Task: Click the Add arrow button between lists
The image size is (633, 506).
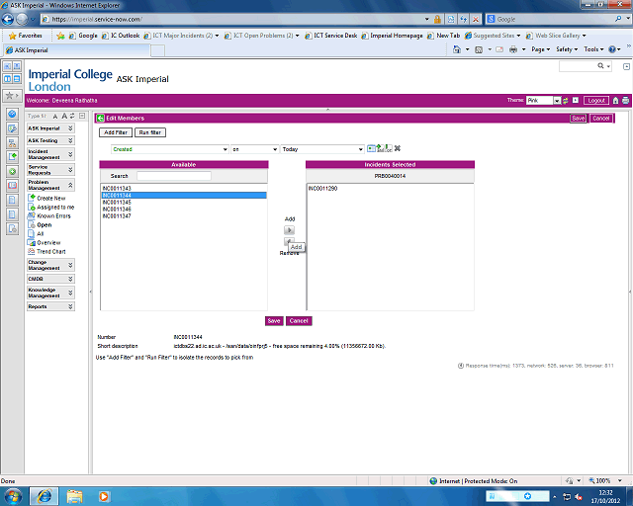Action: 289,230
